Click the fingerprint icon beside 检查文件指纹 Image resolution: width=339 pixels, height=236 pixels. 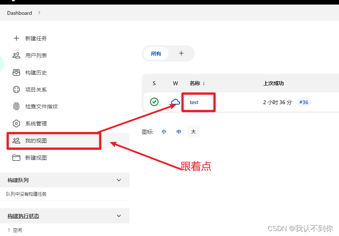coord(16,106)
